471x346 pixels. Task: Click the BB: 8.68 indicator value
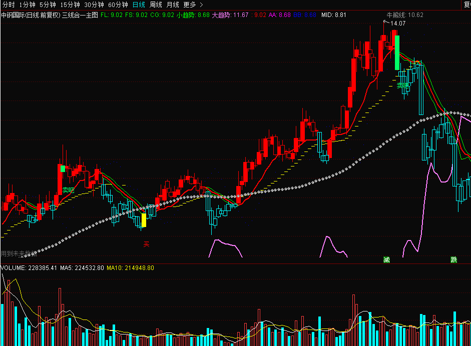[x=305, y=15]
